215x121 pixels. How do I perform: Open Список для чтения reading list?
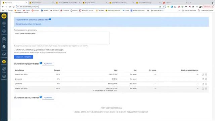click(x=206, y=10)
